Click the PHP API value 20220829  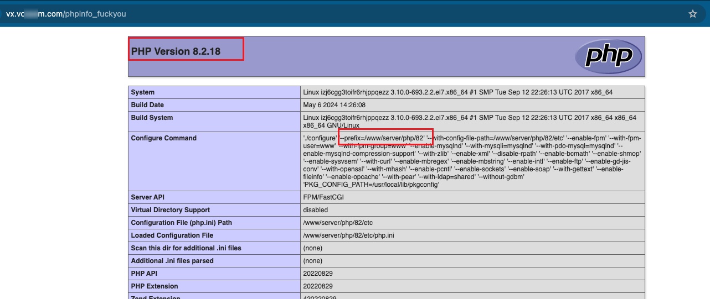coord(318,274)
